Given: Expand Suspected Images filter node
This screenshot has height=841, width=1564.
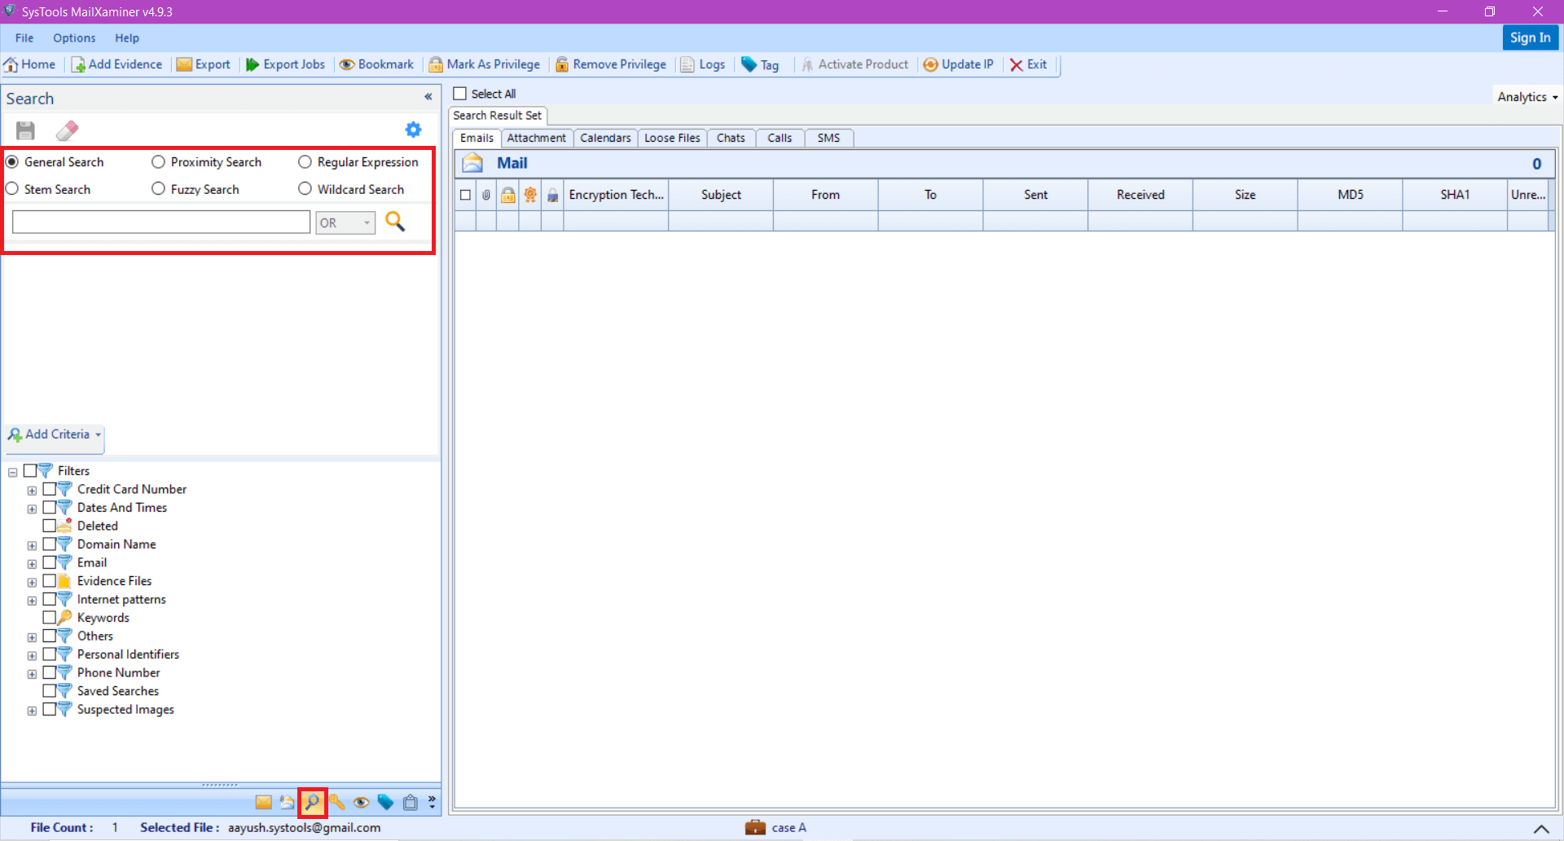Looking at the screenshot, I should (32, 711).
